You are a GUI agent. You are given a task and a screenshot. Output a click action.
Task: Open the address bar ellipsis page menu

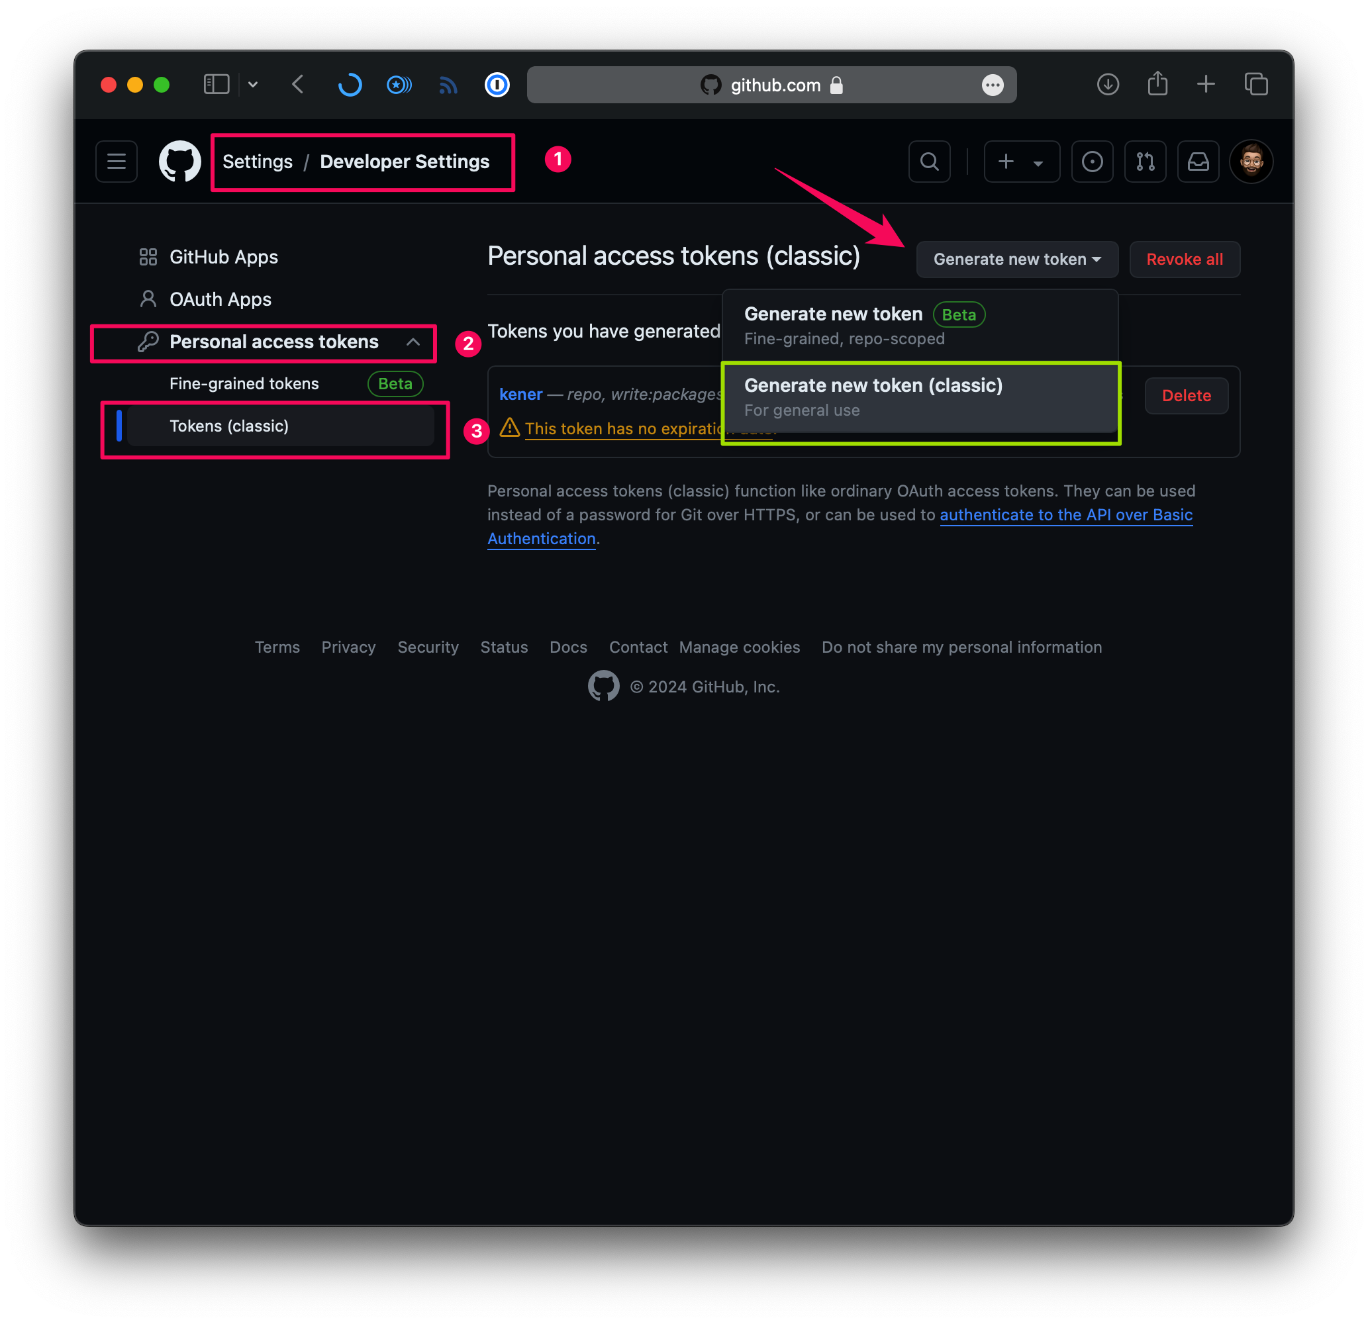[x=992, y=85]
